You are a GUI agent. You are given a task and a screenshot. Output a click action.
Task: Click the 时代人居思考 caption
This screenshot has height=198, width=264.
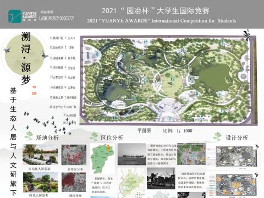38,196
